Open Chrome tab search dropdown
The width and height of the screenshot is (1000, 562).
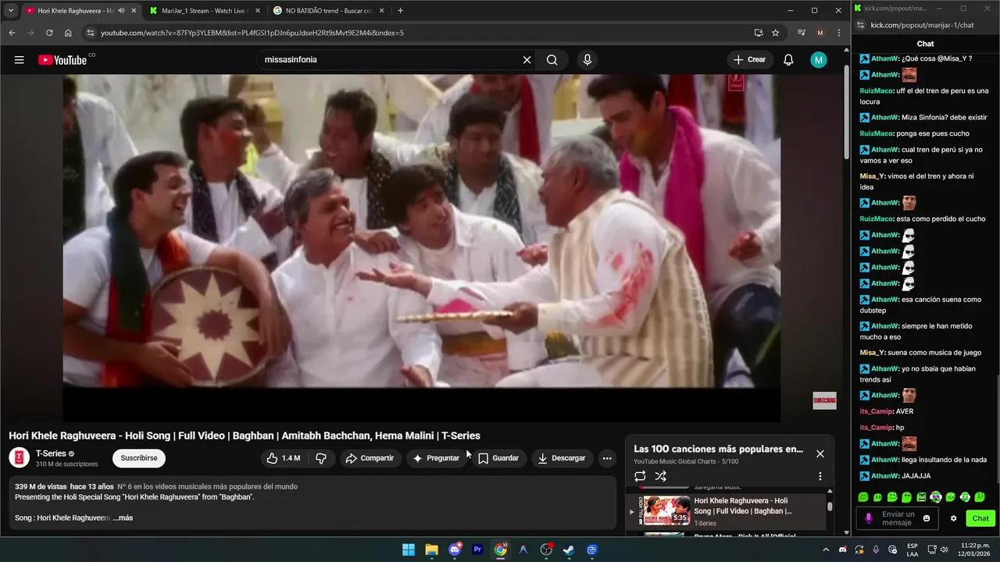pyautogui.click(x=10, y=11)
